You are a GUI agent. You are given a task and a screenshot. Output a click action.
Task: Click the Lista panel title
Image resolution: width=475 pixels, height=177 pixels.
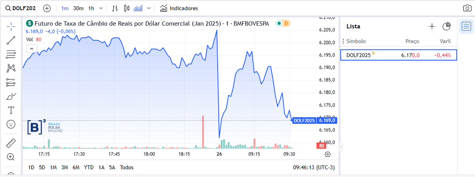pos(353,26)
